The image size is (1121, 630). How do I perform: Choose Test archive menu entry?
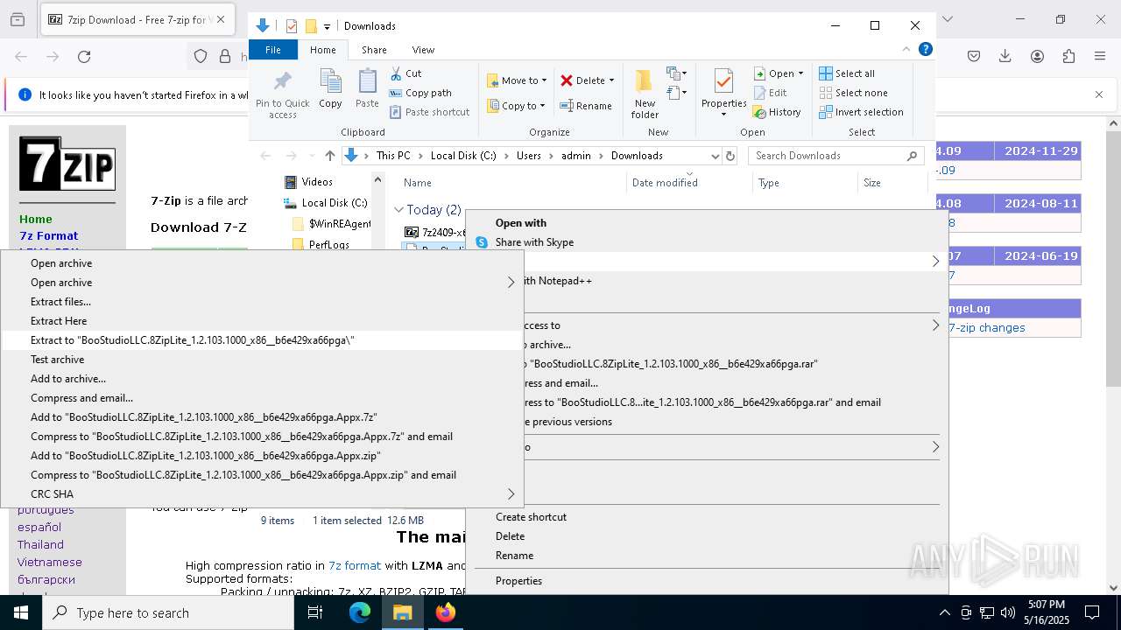tap(263, 360)
